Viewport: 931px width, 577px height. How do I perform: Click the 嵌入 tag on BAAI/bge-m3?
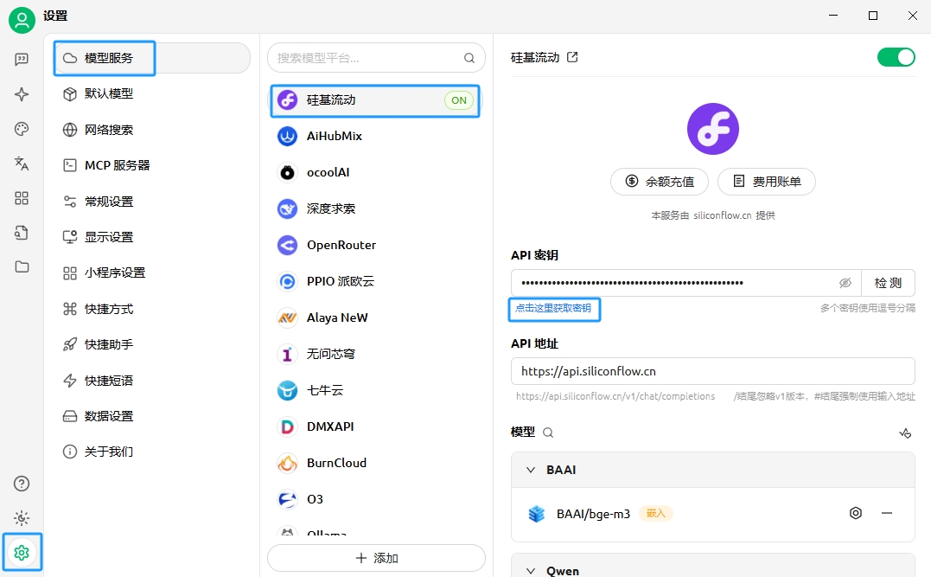(x=656, y=513)
